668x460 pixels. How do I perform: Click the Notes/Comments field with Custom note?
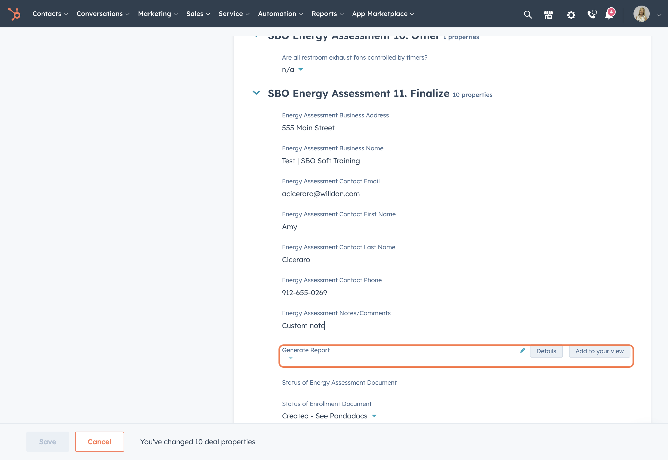(456, 326)
